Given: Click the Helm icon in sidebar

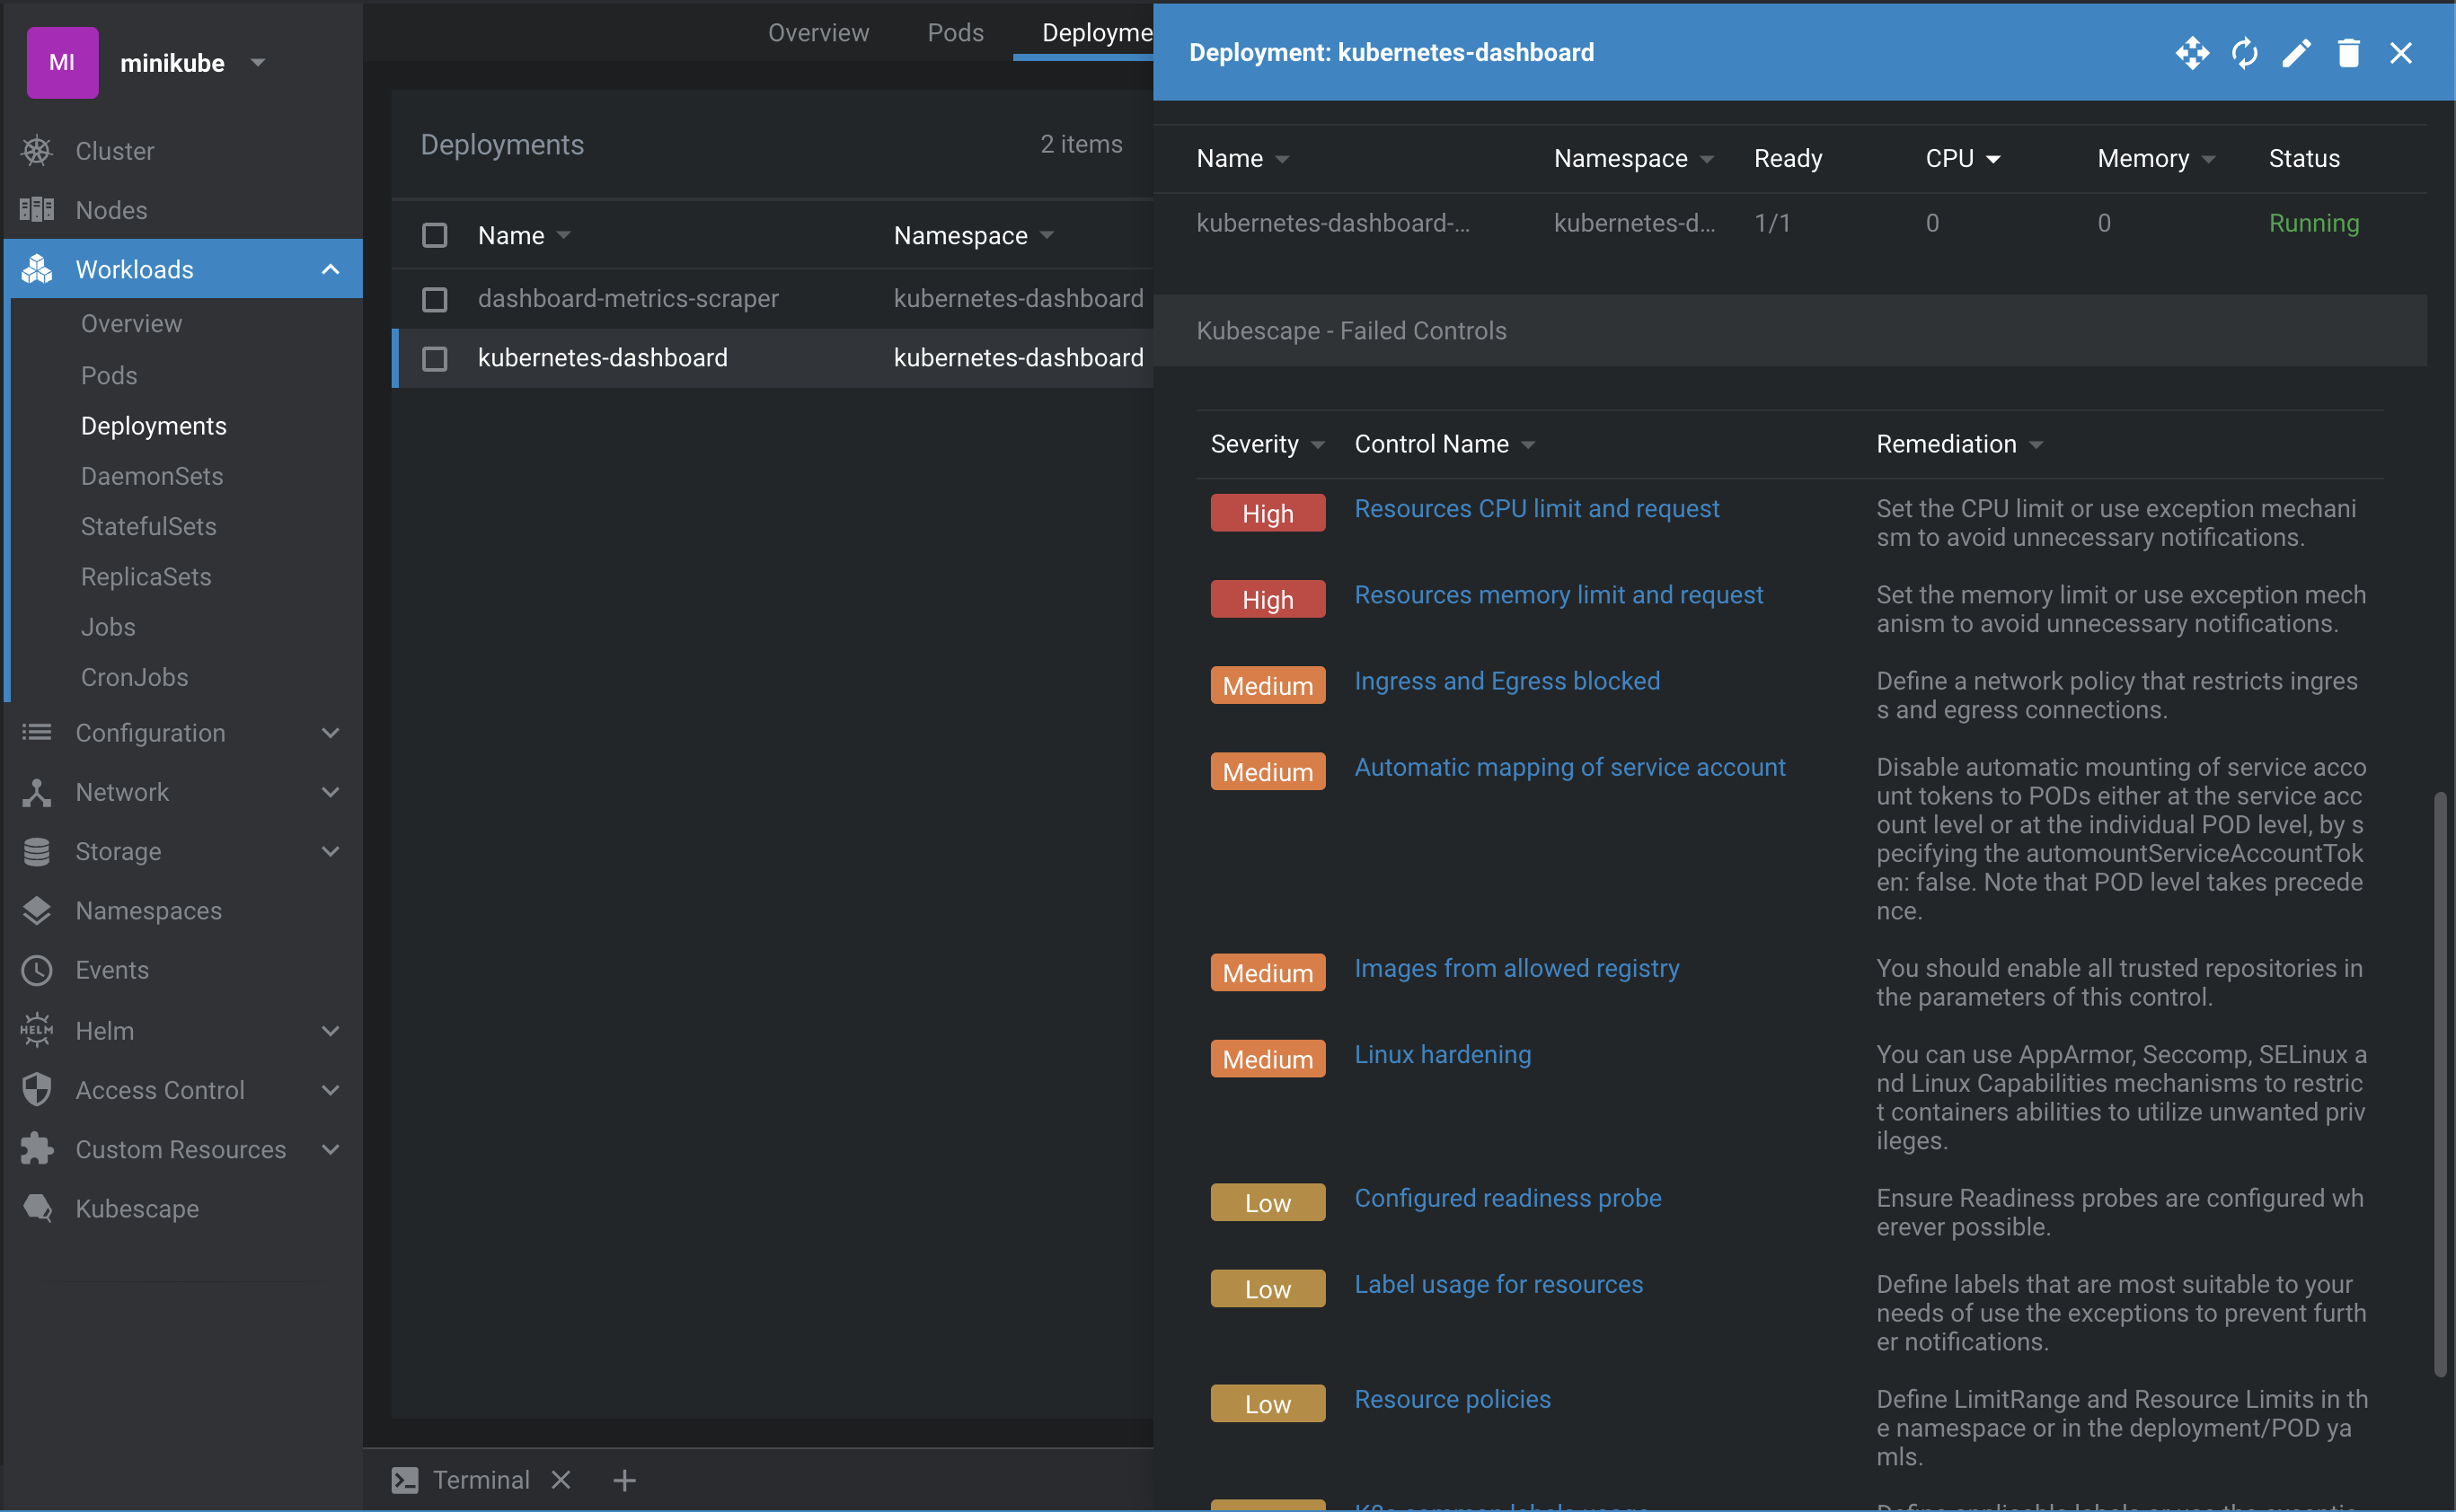Looking at the screenshot, I should tap(37, 1030).
